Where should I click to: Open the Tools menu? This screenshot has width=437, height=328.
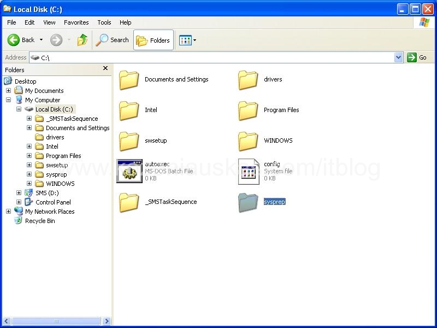pos(104,22)
